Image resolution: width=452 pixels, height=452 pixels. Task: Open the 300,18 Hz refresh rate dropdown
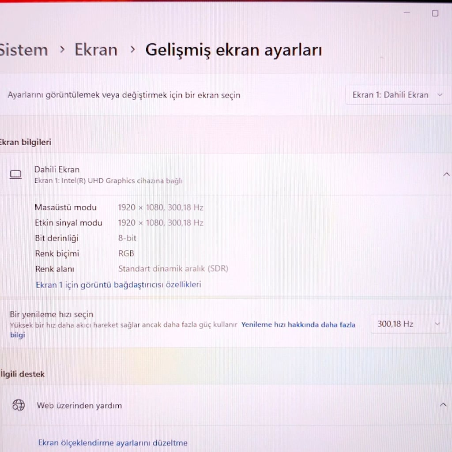pyautogui.click(x=409, y=324)
